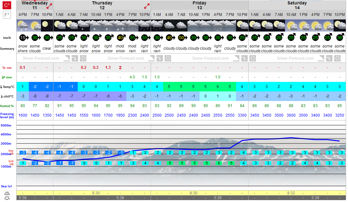Expand the Thursday 12 column
The image size is (348, 202).
pyautogui.click(x=147, y=6)
